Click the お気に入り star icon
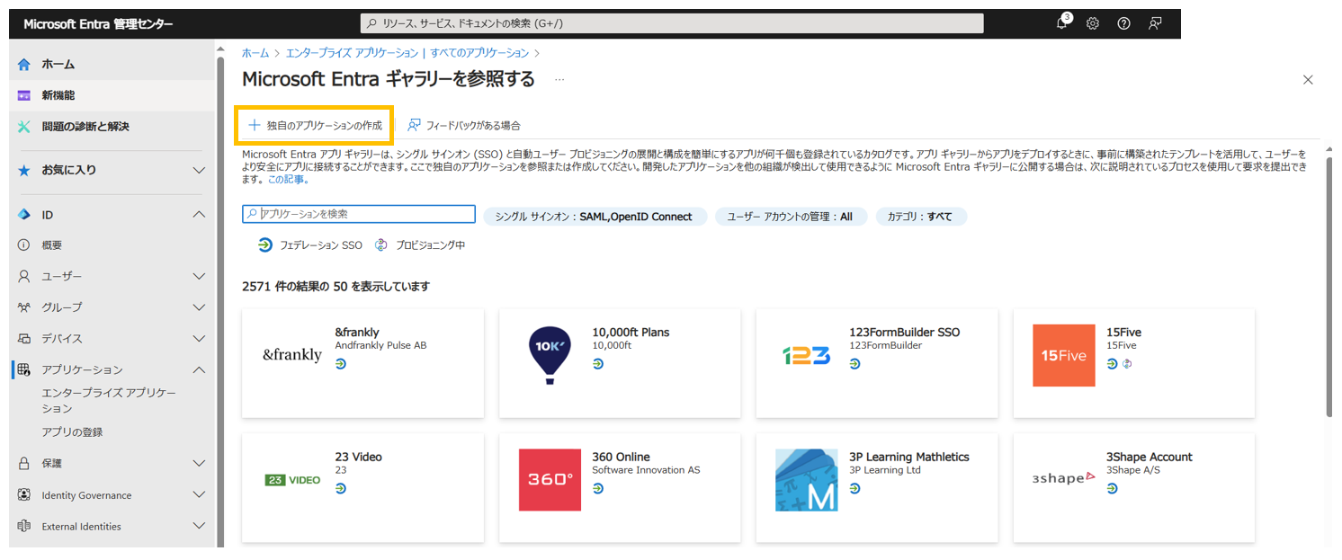The image size is (1342, 560). tap(24, 170)
